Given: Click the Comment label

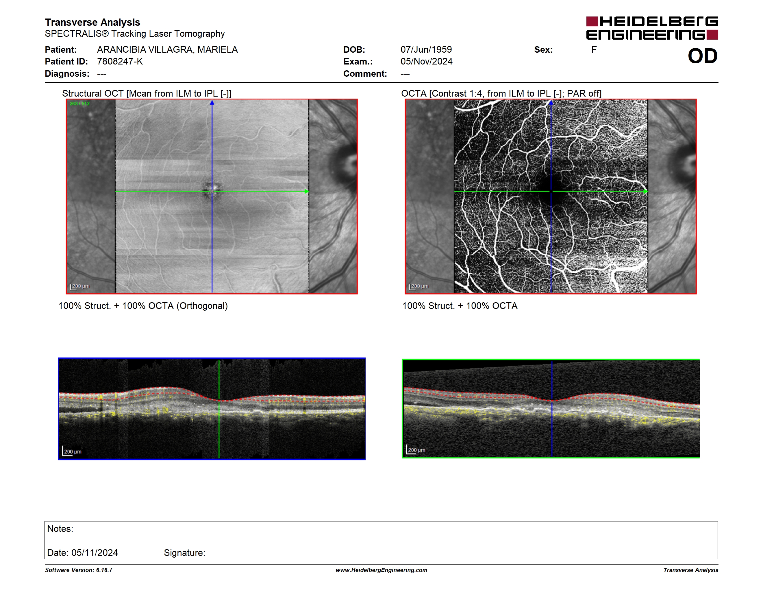Looking at the screenshot, I should 365,74.
